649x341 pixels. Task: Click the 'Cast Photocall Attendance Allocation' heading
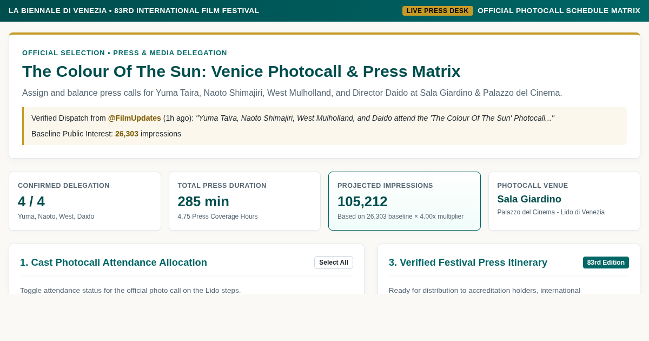[x=114, y=263]
